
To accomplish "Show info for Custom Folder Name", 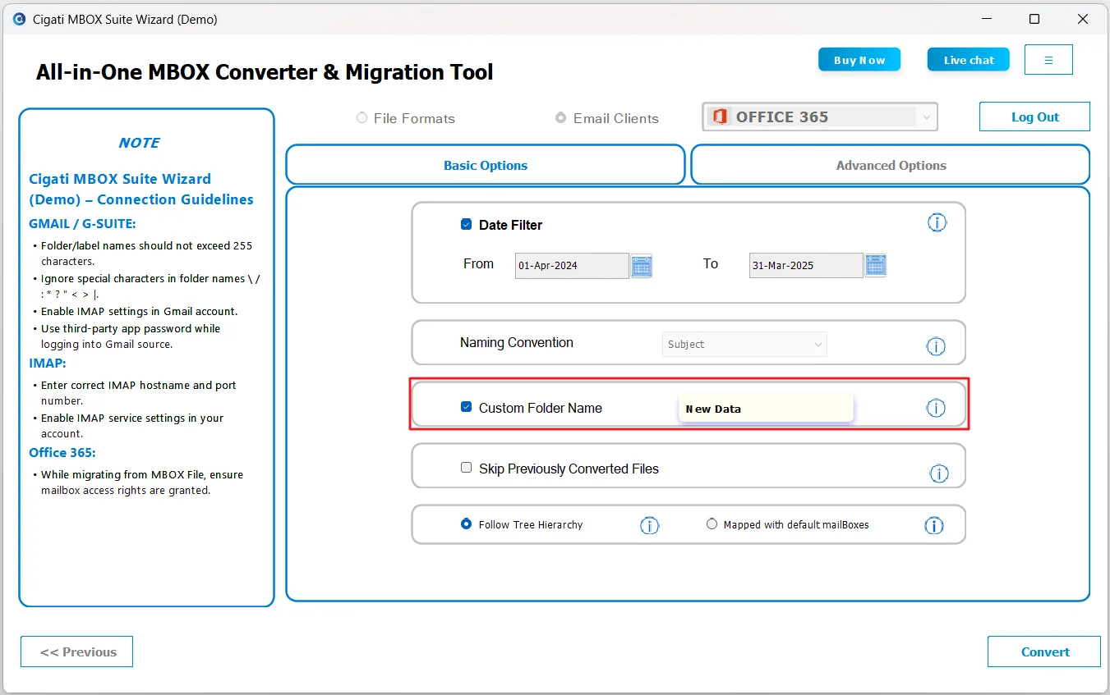I will 936,408.
